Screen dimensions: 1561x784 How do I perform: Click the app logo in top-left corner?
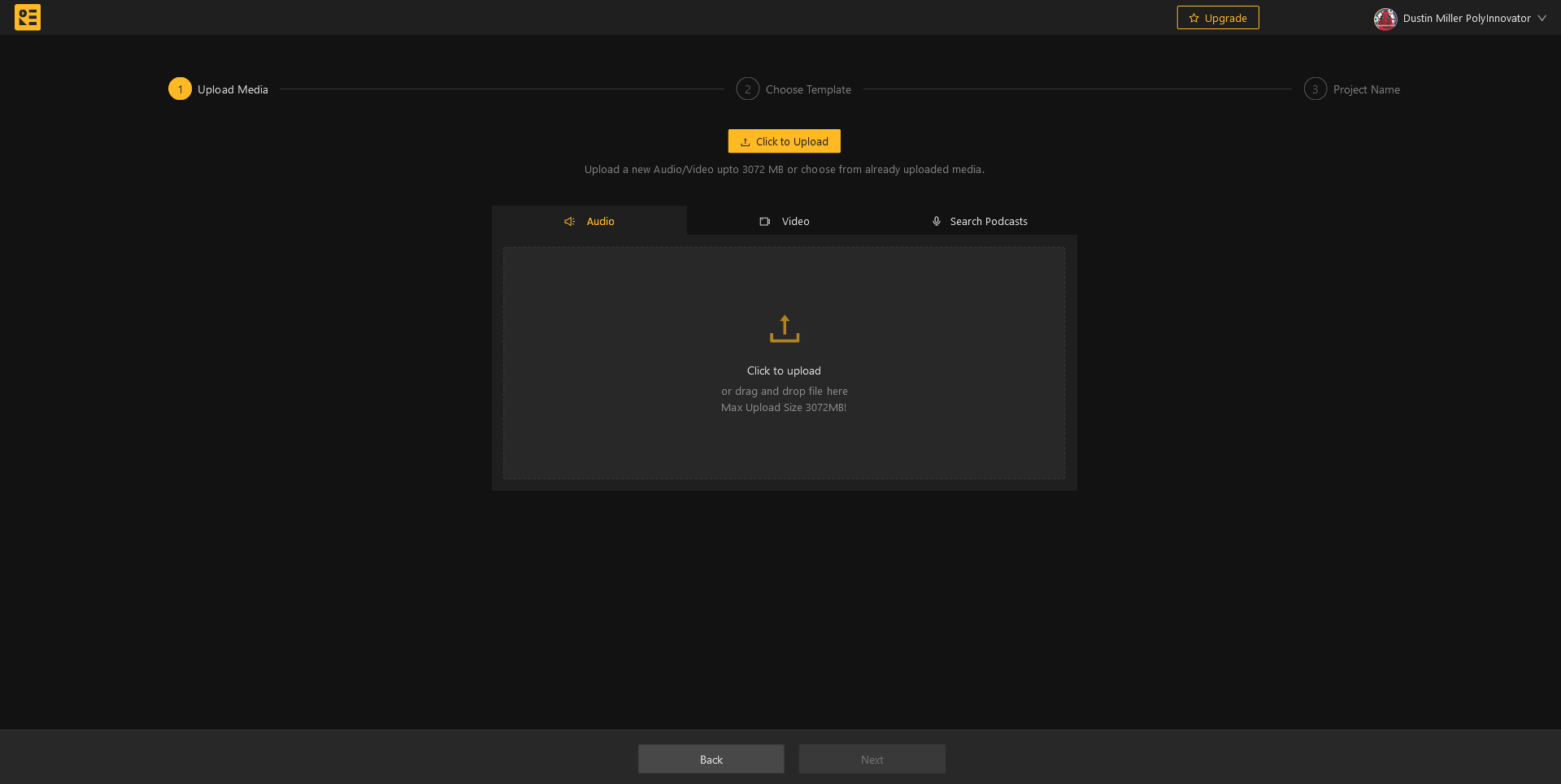point(28,17)
